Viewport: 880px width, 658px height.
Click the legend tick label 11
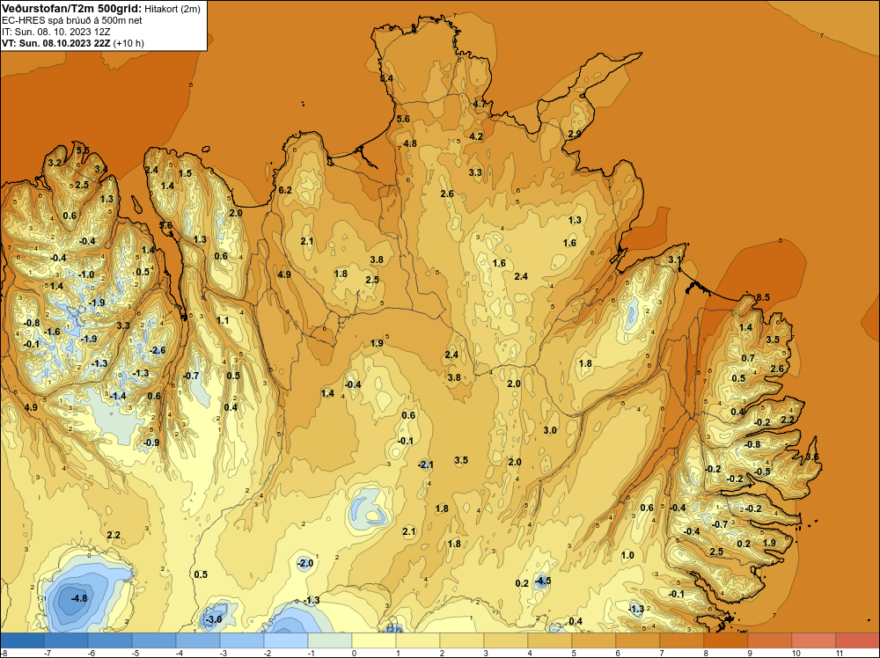pyautogui.click(x=840, y=653)
